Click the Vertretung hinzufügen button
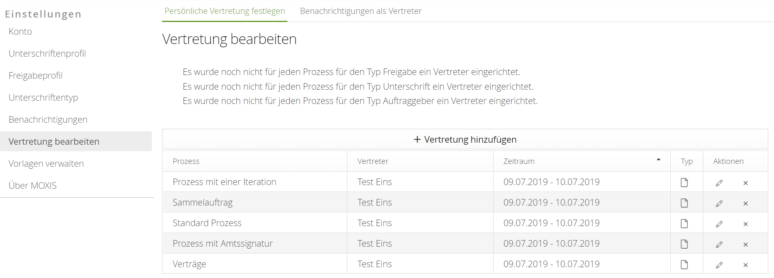The image size is (774, 278). coord(465,139)
